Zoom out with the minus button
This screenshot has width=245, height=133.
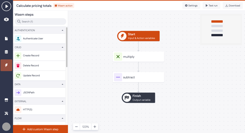tap(76, 126)
